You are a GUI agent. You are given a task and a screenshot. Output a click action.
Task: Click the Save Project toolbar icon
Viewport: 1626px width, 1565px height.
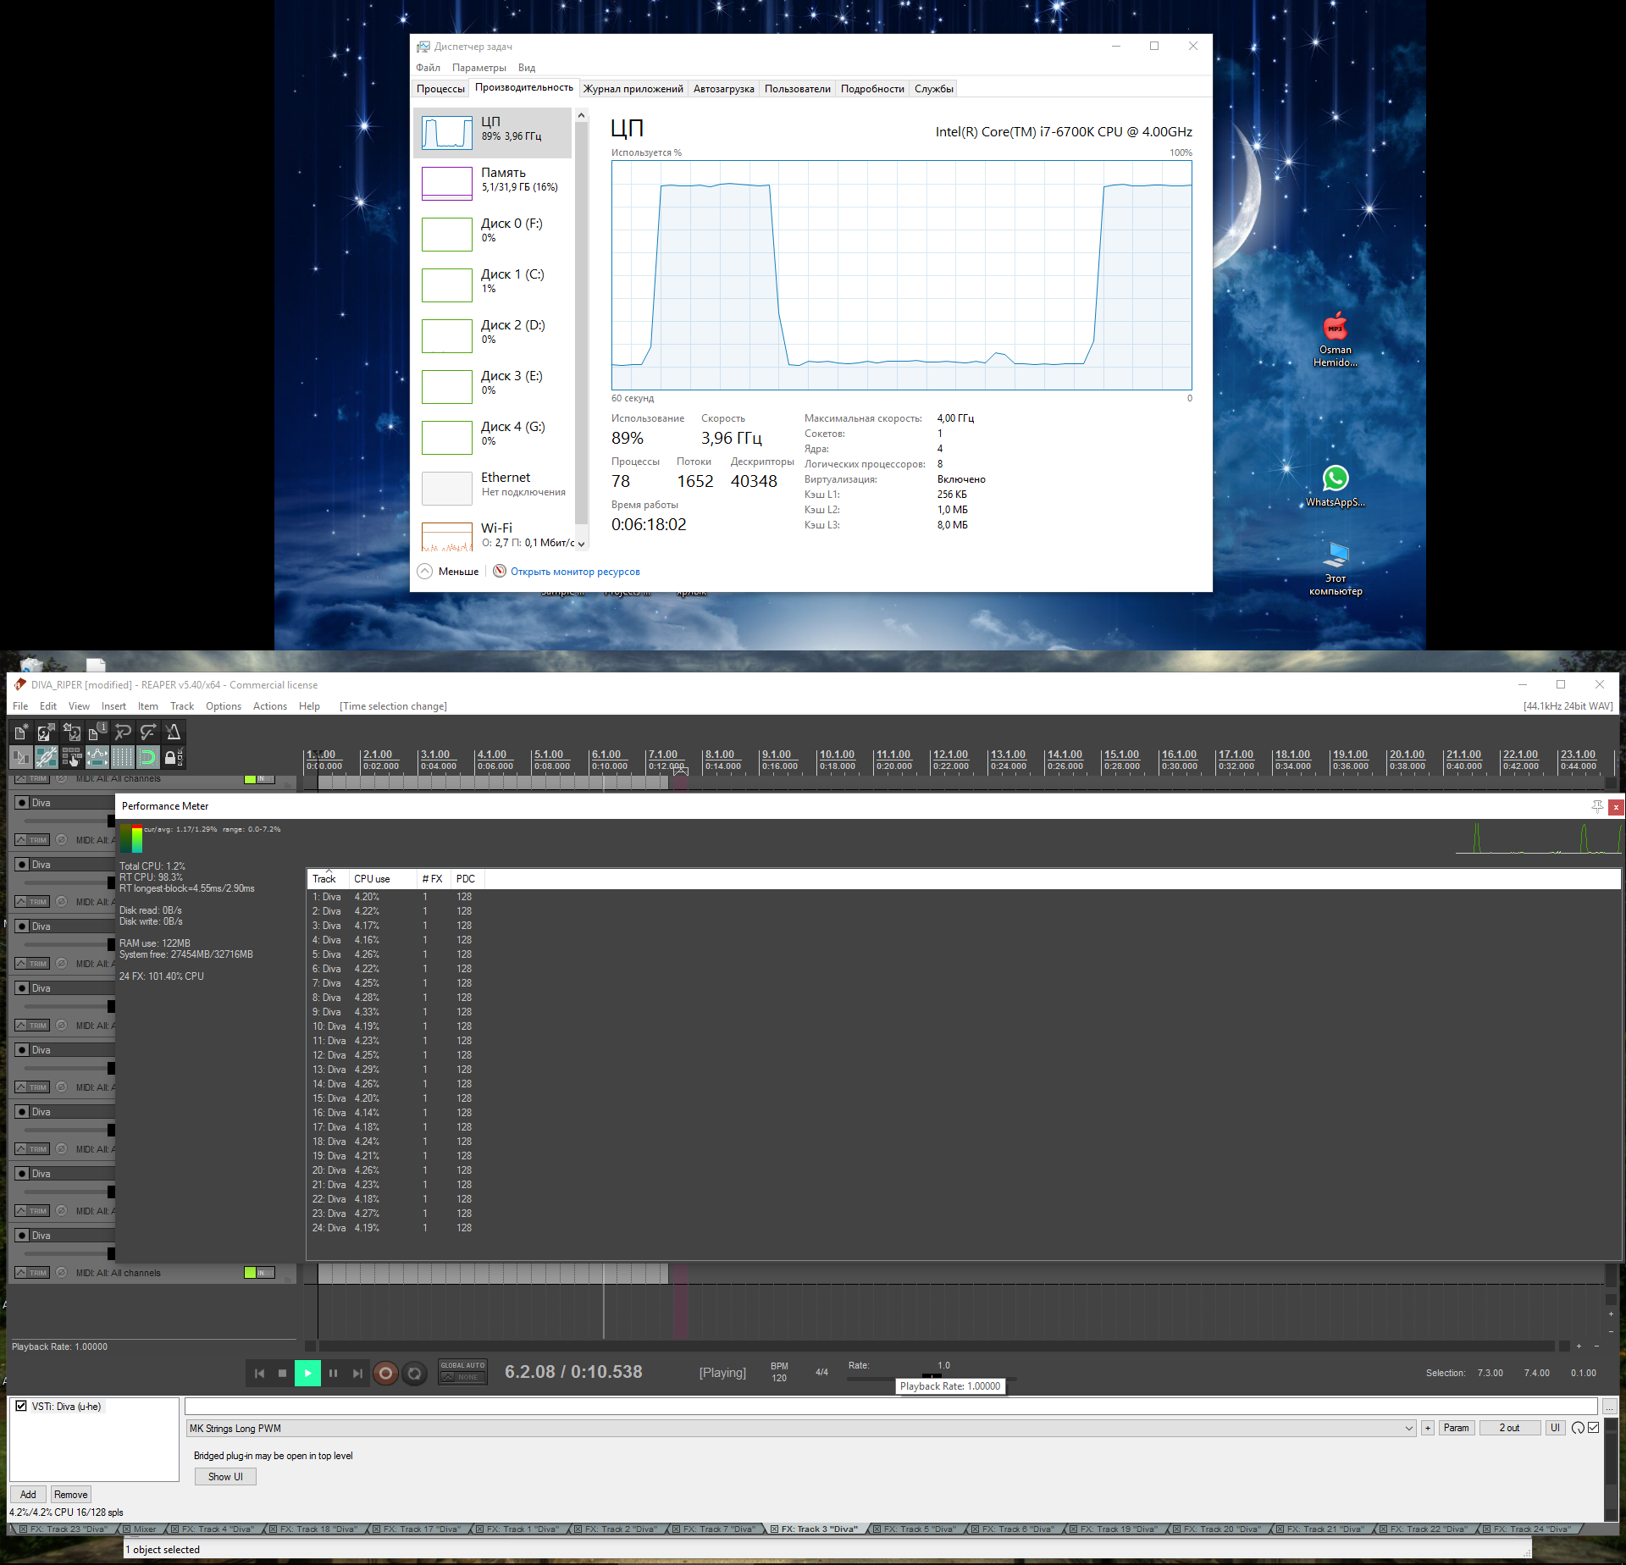pos(72,732)
